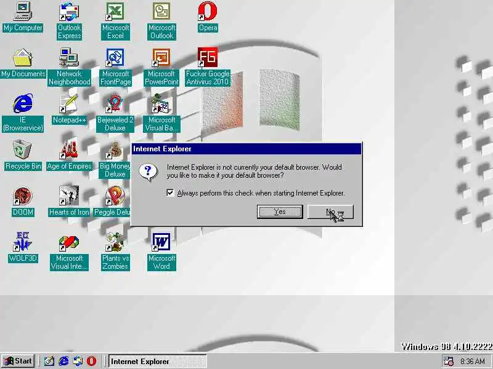Launch Opera from quick launch bar

[x=91, y=361]
